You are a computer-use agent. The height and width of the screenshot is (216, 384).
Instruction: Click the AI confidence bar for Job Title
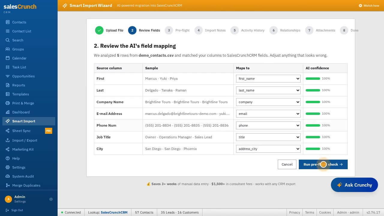[x=313, y=137]
